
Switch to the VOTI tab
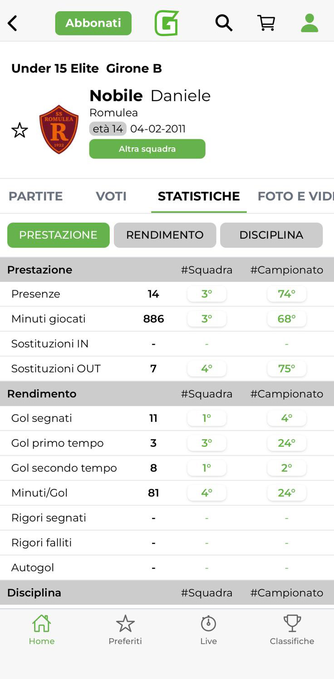point(111,196)
